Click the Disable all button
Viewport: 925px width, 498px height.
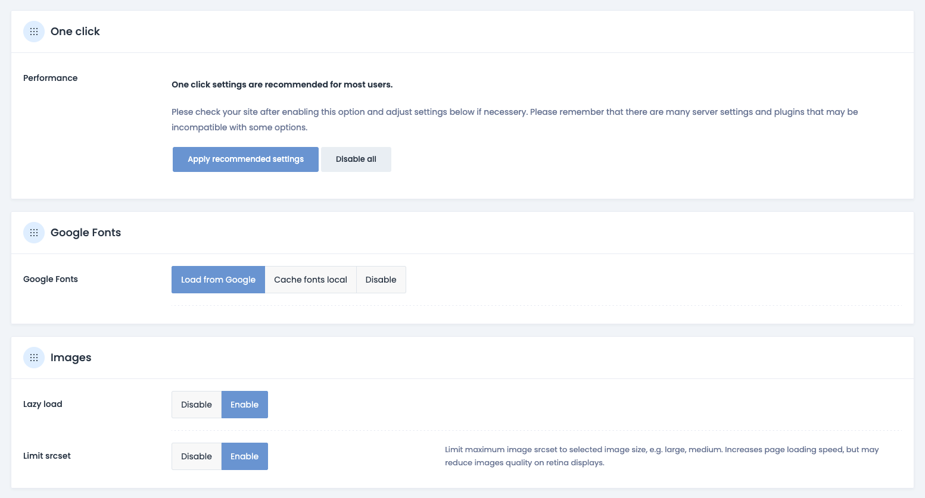(356, 159)
